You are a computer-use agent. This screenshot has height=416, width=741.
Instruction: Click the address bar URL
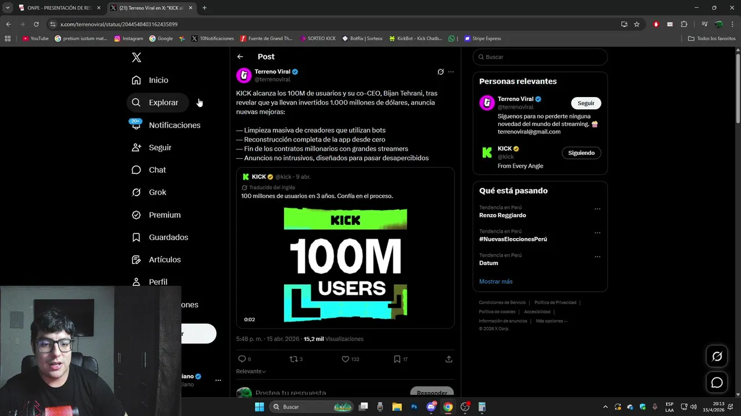pos(119,24)
